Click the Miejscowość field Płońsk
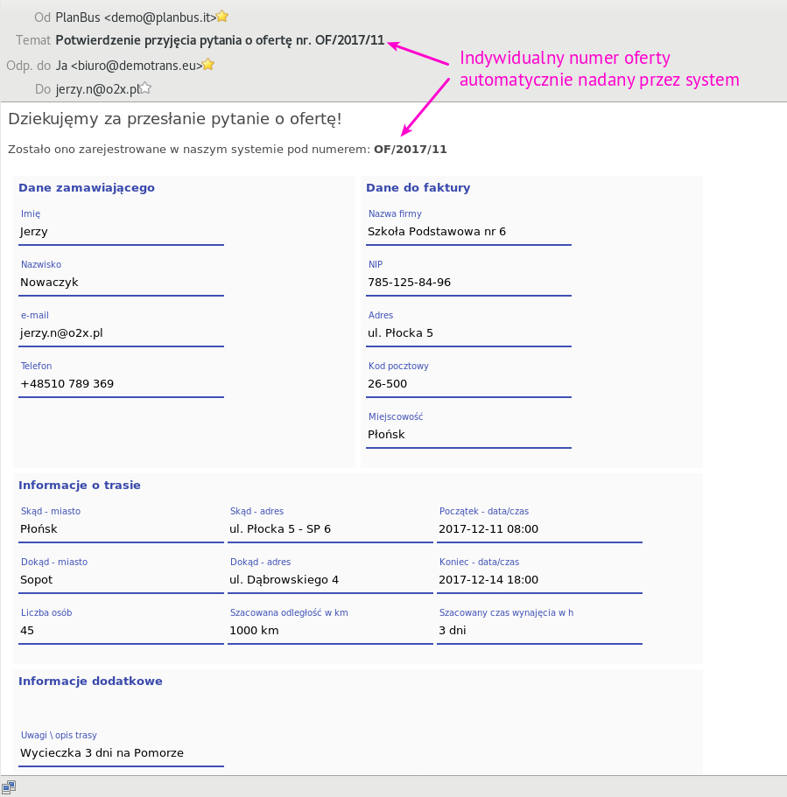 tap(468, 435)
